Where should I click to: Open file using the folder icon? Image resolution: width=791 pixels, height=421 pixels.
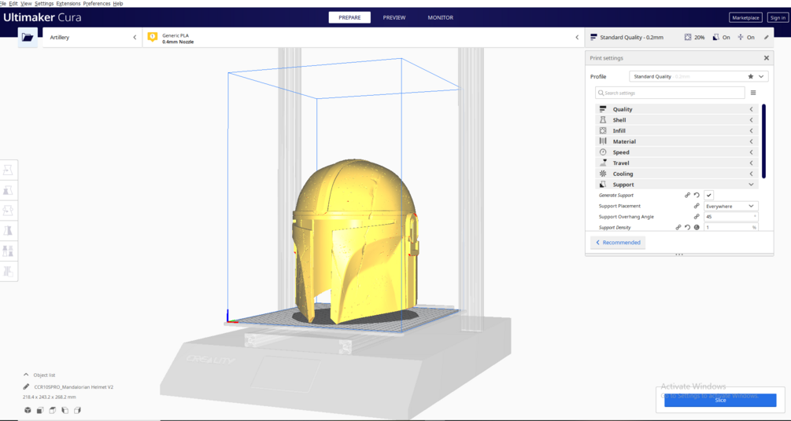[x=28, y=37]
